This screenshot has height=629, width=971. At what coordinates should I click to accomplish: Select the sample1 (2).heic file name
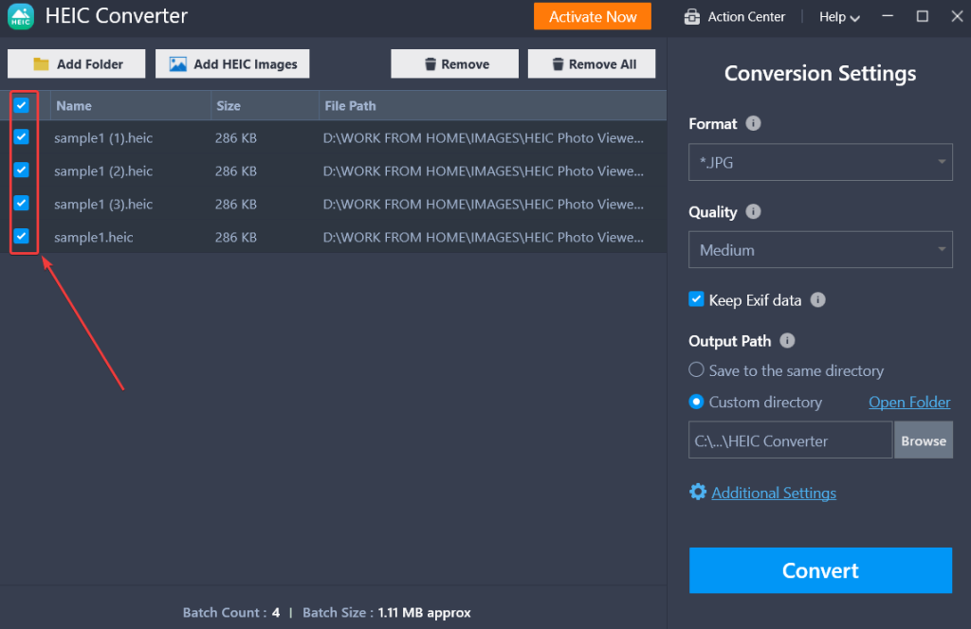coord(103,171)
